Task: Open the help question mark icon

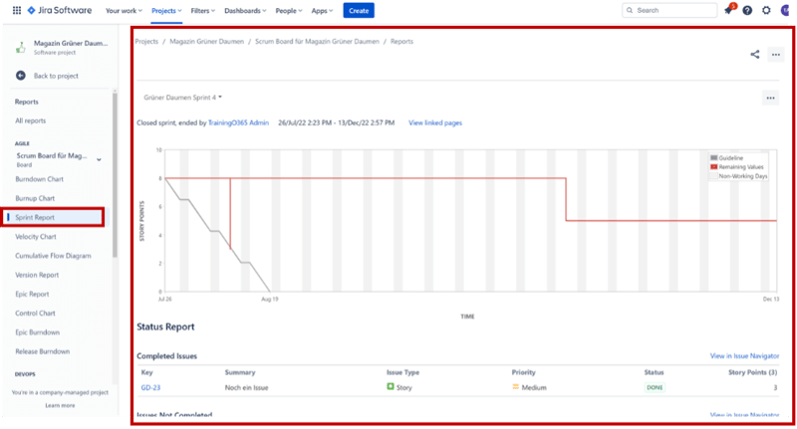Action: (747, 10)
